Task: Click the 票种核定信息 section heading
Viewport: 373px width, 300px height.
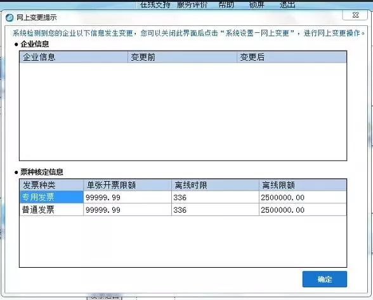Action: pos(42,172)
